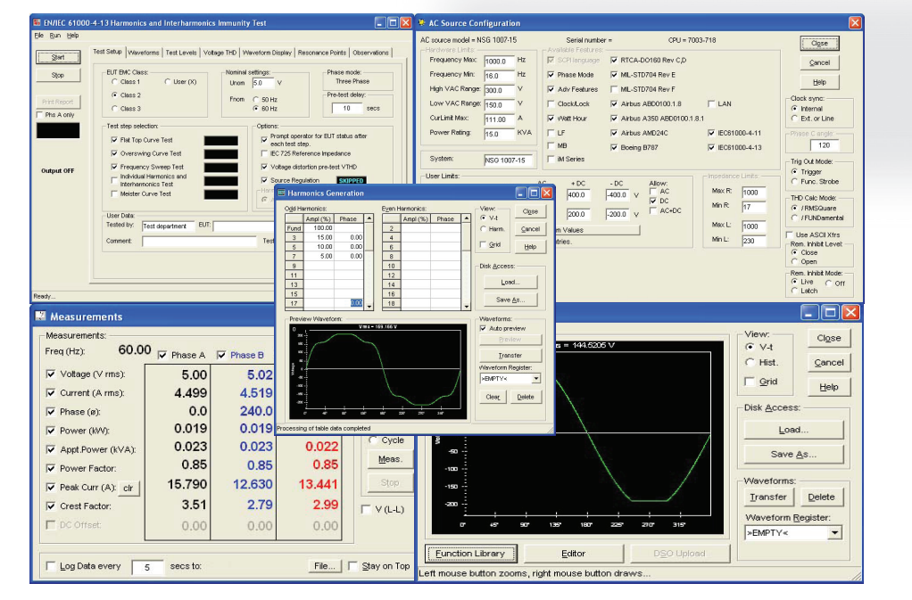Click the Unom voltage input field

(x=263, y=83)
